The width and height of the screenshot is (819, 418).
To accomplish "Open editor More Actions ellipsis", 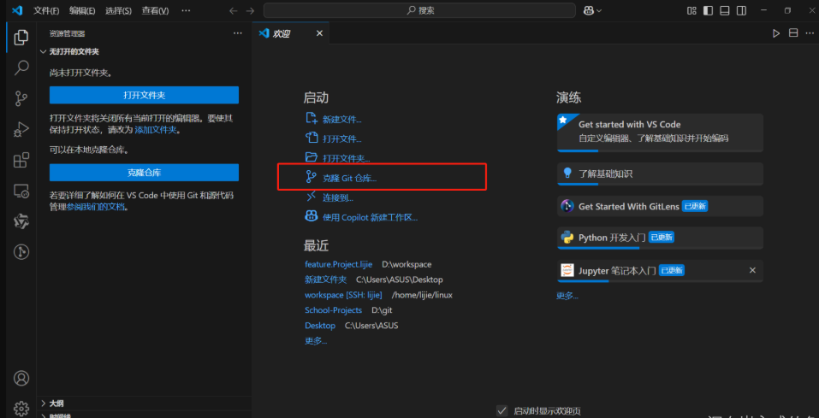I will (810, 33).
